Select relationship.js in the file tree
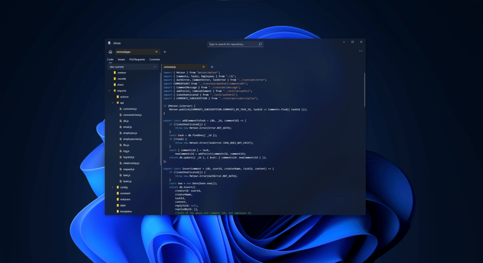483x263 pixels. click(131, 163)
